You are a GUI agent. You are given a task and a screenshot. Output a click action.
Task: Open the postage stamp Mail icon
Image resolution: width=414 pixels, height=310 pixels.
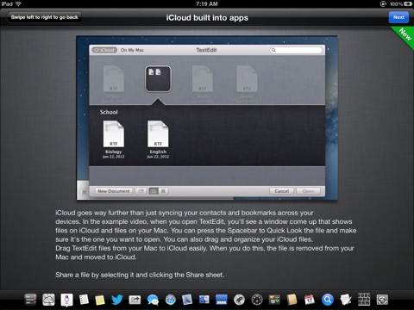tap(187, 300)
